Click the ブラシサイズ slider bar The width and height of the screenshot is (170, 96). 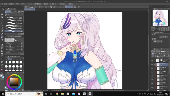pos(11,44)
